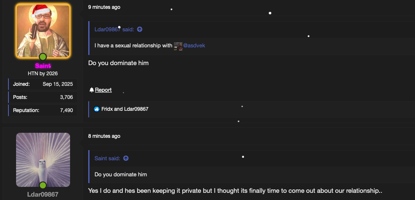Click Saint's green online status dot
Viewport: 415px width, 200px height.
point(43,57)
